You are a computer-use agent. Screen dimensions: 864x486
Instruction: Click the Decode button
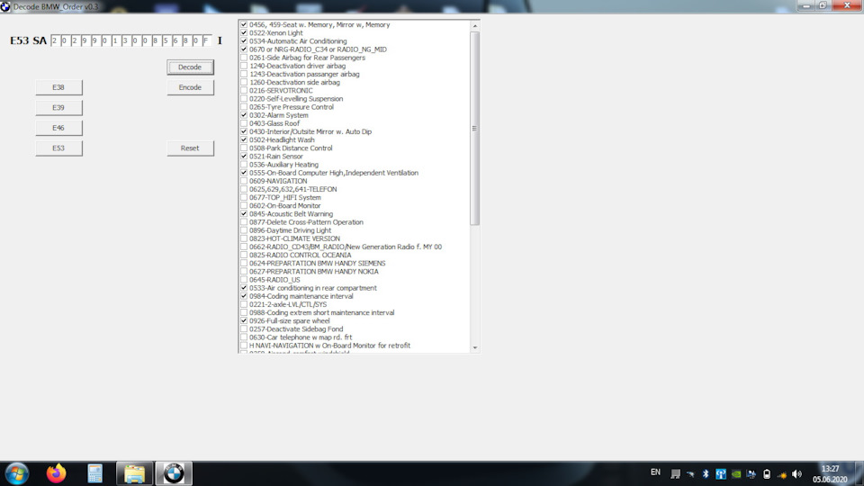pyautogui.click(x=190, y=67)
